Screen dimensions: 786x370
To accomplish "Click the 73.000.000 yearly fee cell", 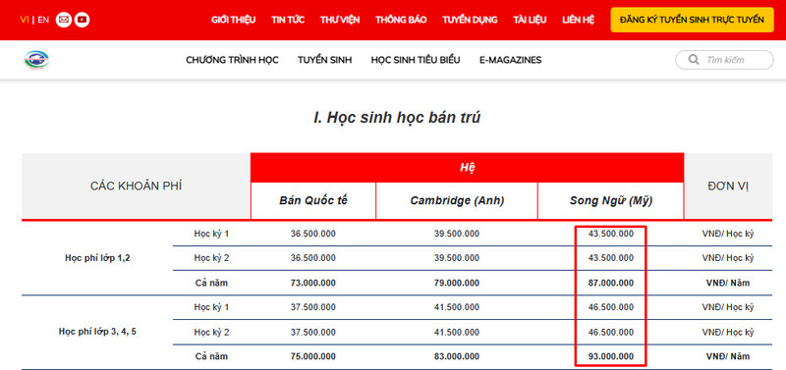I will 313,283.
